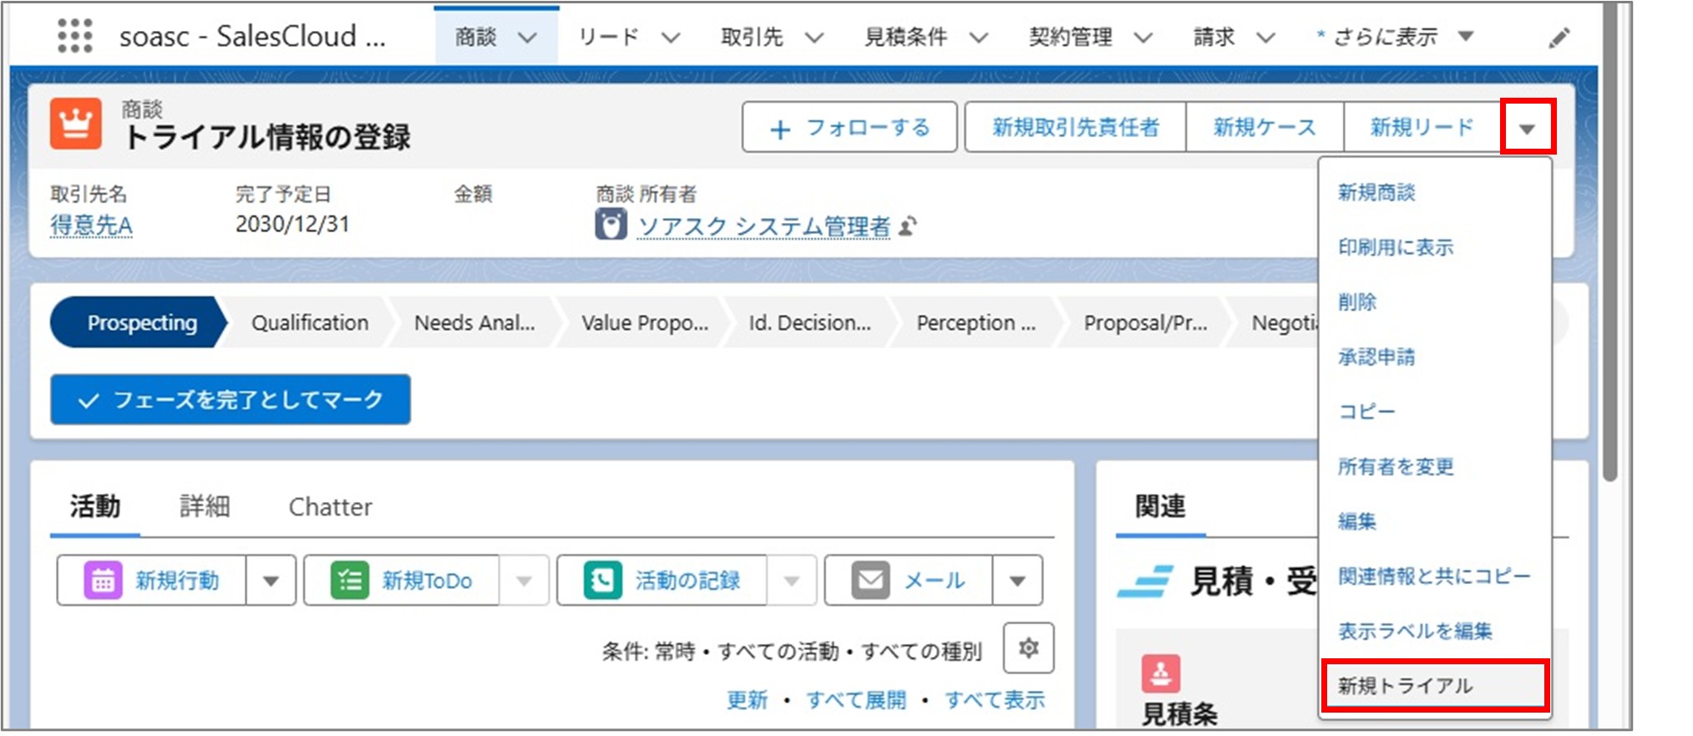Screen dimensions: 1693x736
Task: Select the Id. Decision... stage
Action: 809,322
